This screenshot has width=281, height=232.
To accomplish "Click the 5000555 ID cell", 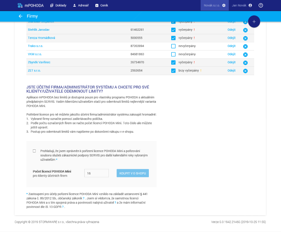I will (x=137, y=38).
